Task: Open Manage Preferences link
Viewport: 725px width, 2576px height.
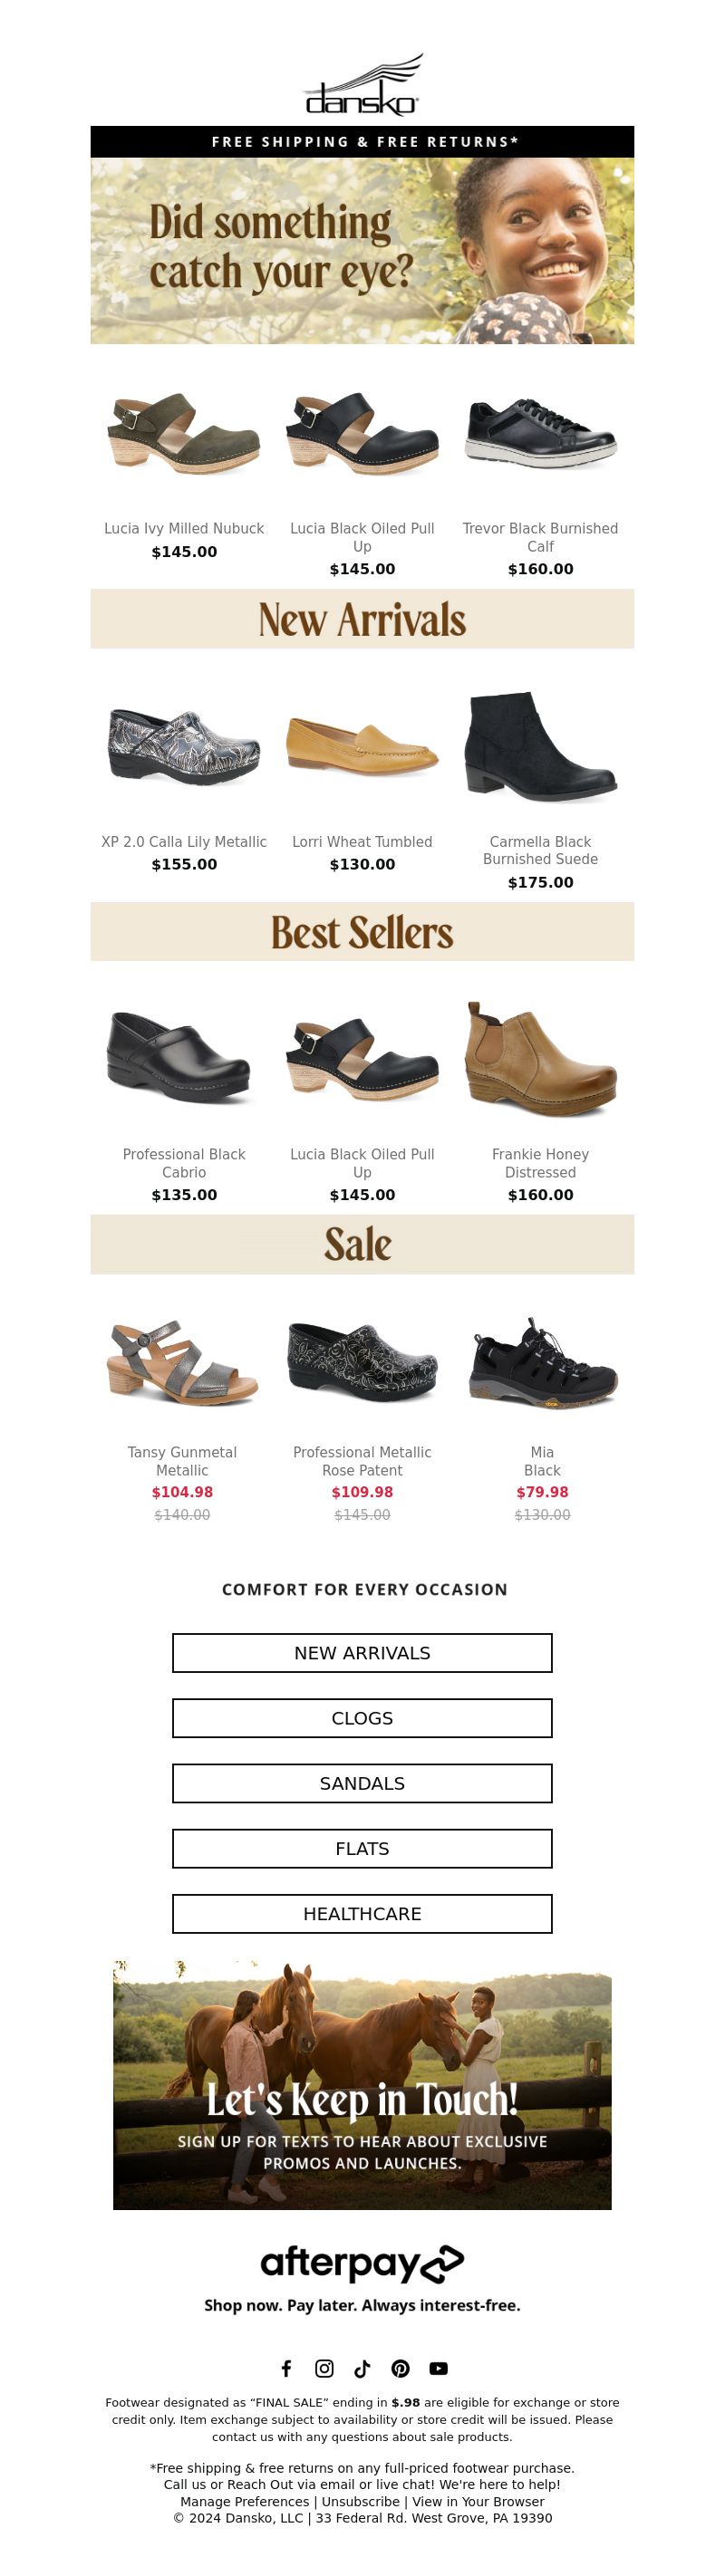Action: pos(244,2501)
